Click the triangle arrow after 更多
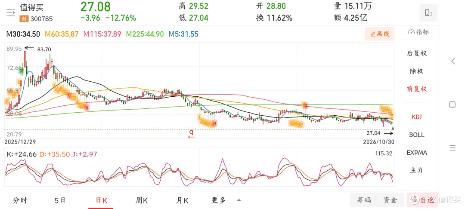The width and height of the screenshot is (465, 209). pos(239,200)
